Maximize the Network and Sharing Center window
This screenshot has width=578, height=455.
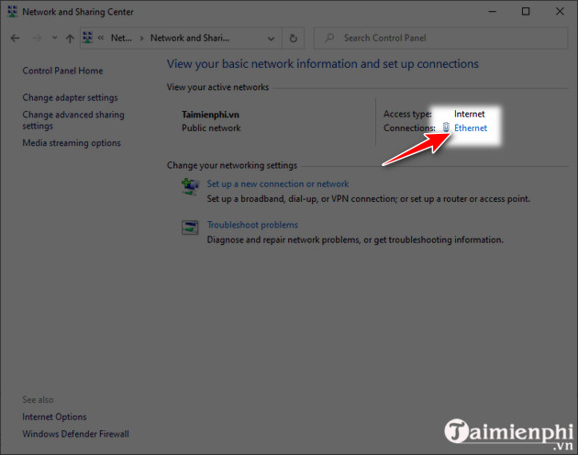526,11
